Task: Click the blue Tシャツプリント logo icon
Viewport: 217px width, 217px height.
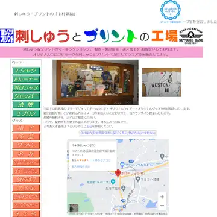Action: [7, 36]
